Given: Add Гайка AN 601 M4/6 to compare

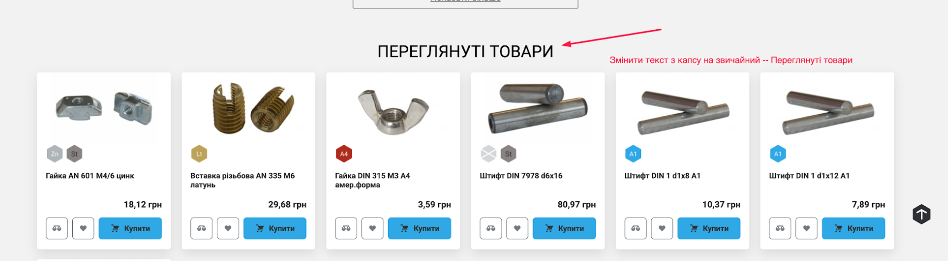Looking at the screenshot, I should click(57, 229).
